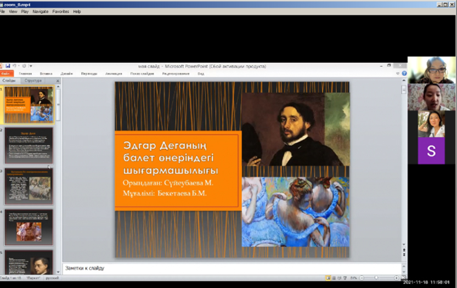Select the second slide thumbnail Эдгар Дега

click(x=29, y=145)
